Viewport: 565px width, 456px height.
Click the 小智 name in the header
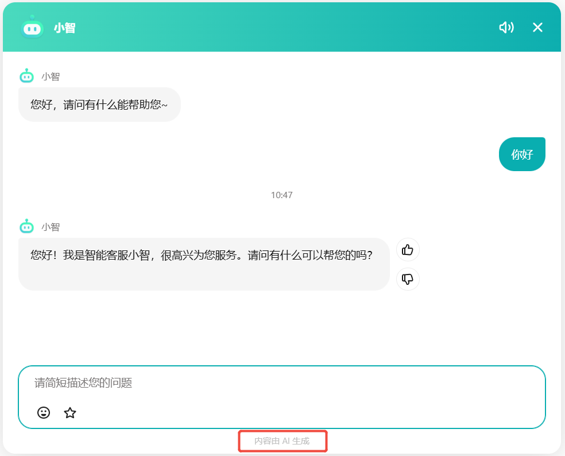pos(63,27)
